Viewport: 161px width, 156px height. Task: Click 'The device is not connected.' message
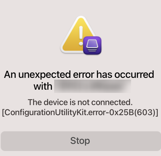[x=80, y=102]
